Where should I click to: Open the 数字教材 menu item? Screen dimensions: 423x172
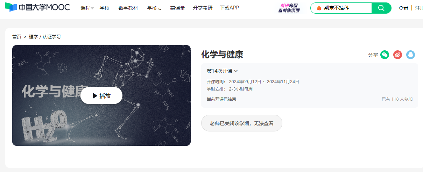(x=128, y=8)
